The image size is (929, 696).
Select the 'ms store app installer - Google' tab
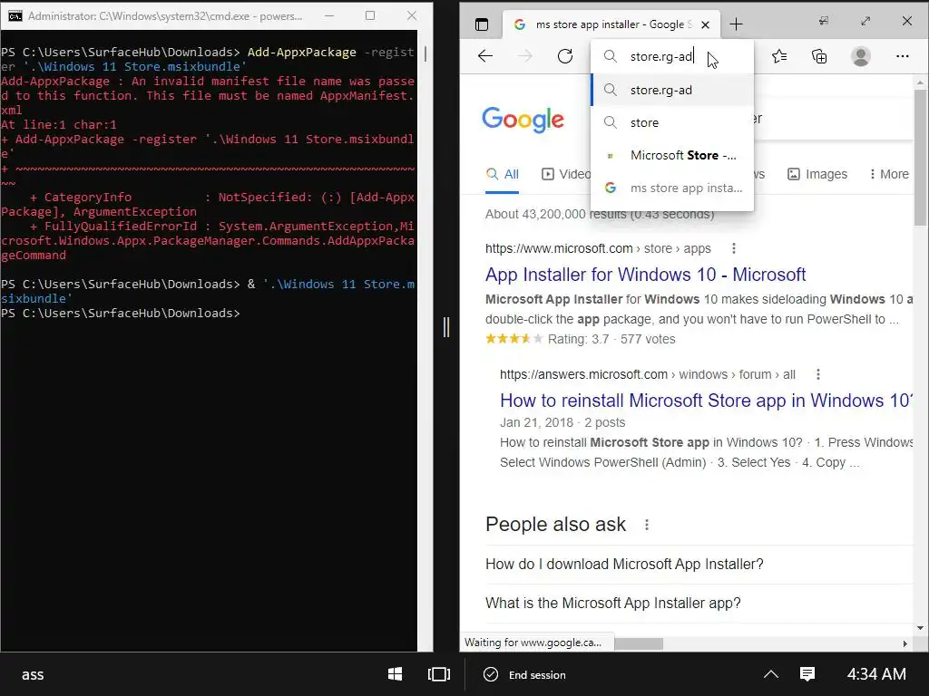[611, 24]
